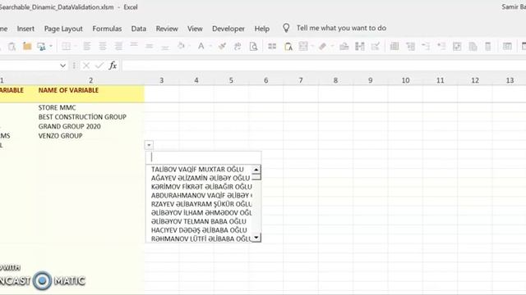Click the list box scroll up arrow
The height and width of the screenshot is (295, 526).
(256, 170)
